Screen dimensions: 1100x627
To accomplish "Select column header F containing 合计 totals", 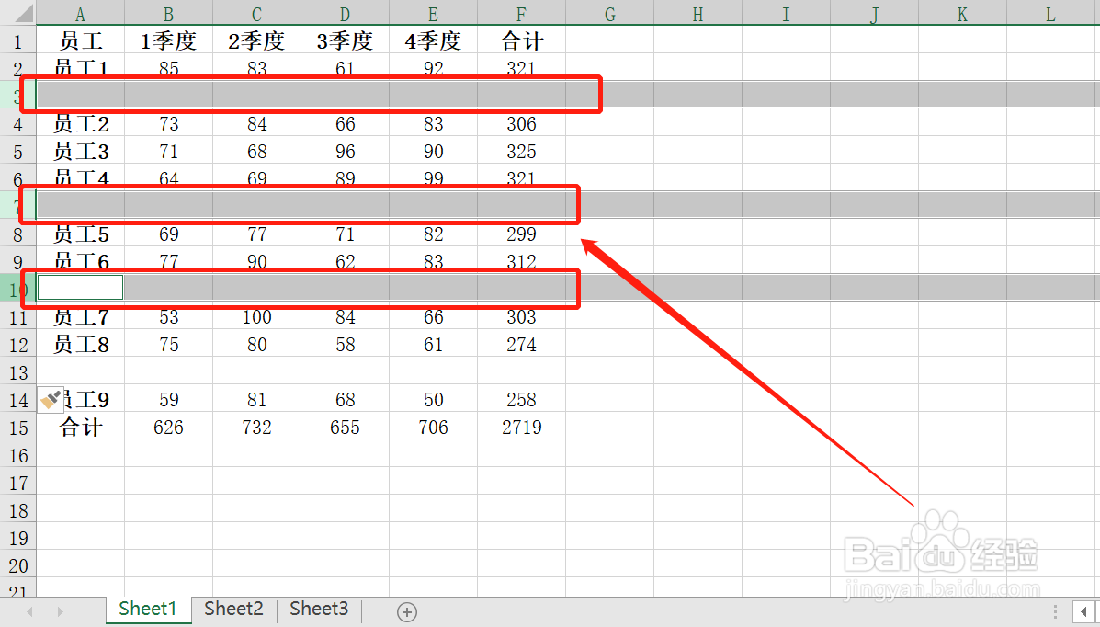I will pos(521,14).
